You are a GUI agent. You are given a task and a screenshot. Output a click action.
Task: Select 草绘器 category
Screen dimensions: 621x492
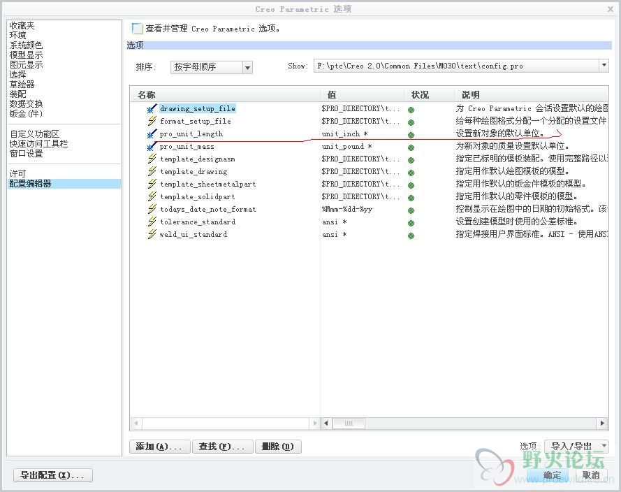[x=22, y=84]
